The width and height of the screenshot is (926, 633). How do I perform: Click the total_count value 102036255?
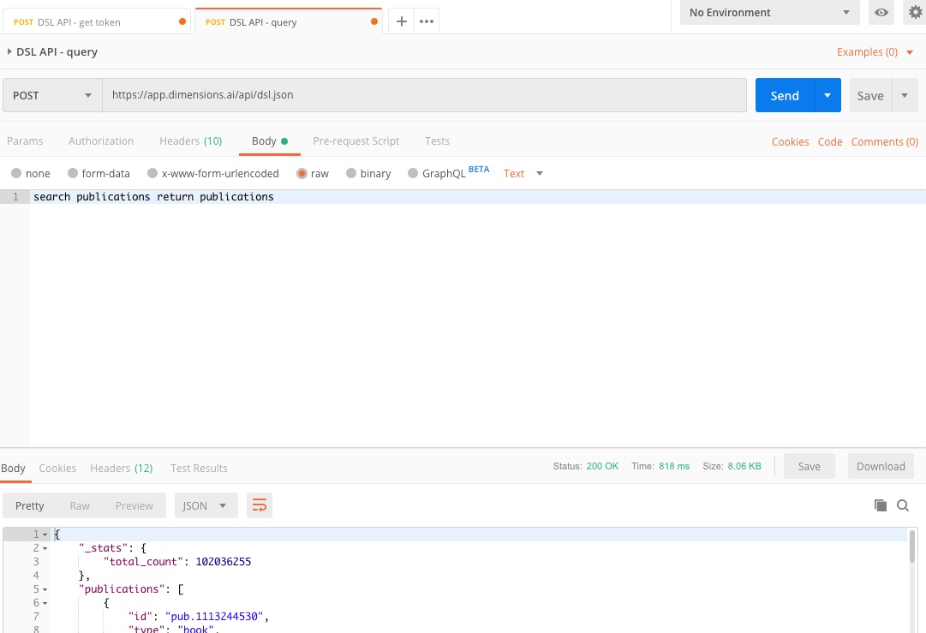tap(224, 562)
